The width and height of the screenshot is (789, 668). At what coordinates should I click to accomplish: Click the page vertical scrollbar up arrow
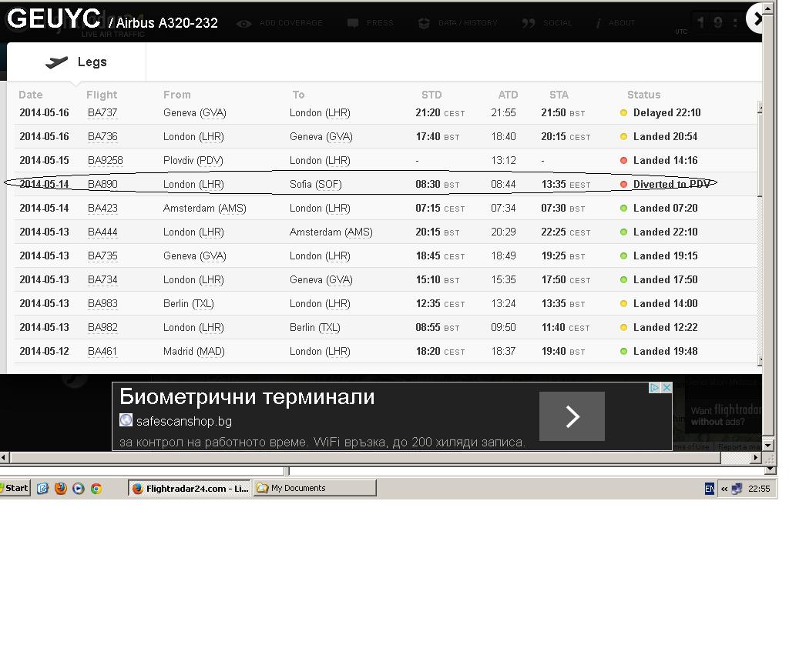tap(768, 8)
